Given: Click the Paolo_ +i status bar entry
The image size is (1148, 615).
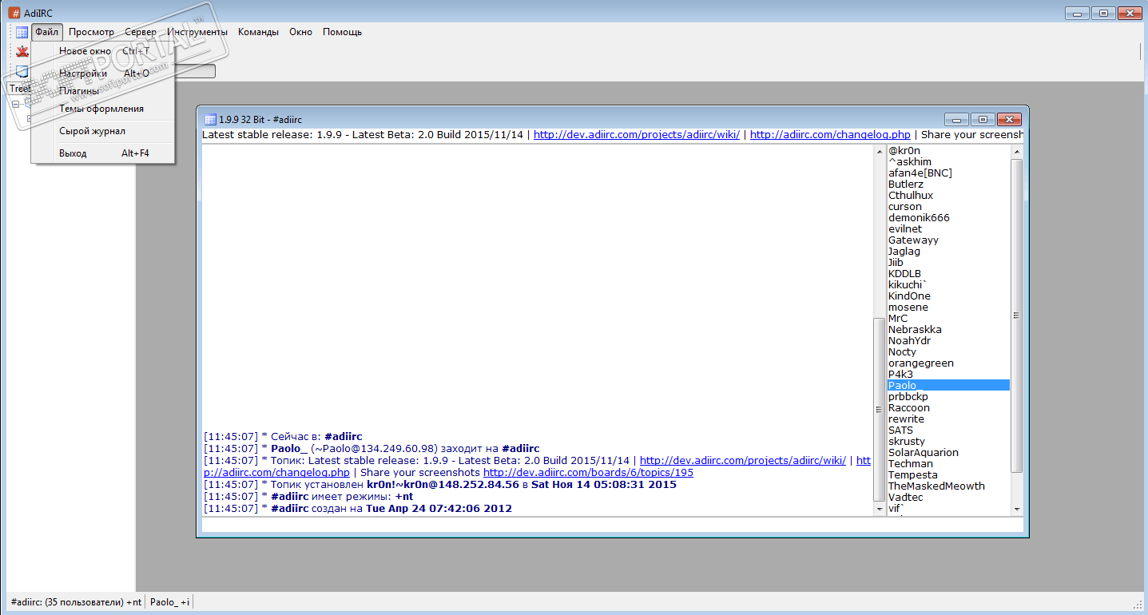Looking at the screenshot, I should 170,602.
